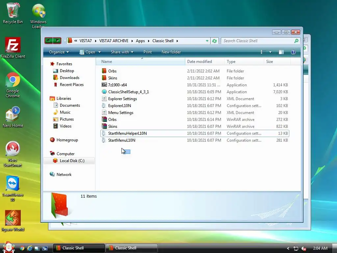Select Libraries header in navigation pane
337x253 pixels.
[64, 98]
